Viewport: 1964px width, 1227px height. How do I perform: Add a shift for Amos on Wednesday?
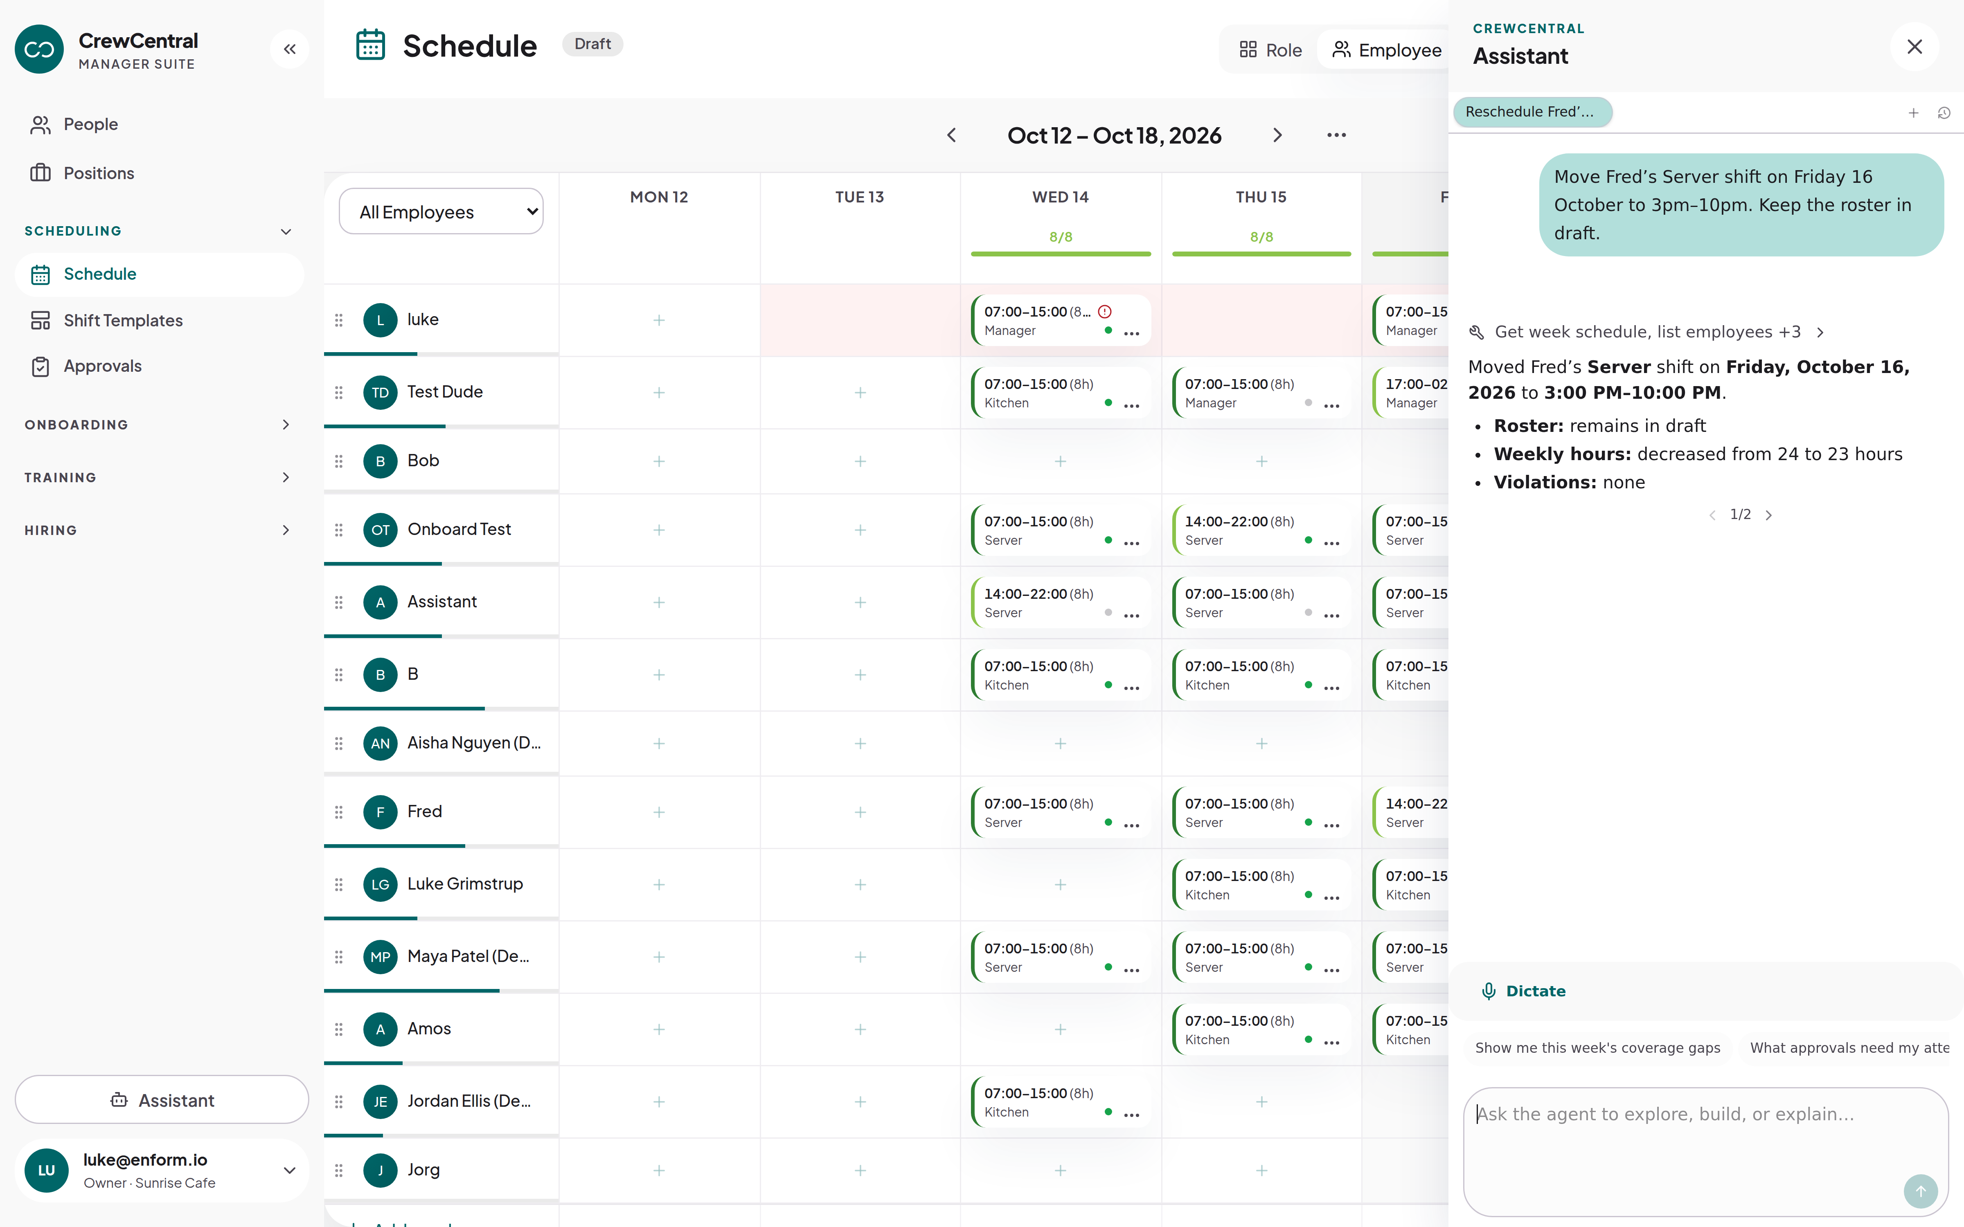[1060, 1029]
